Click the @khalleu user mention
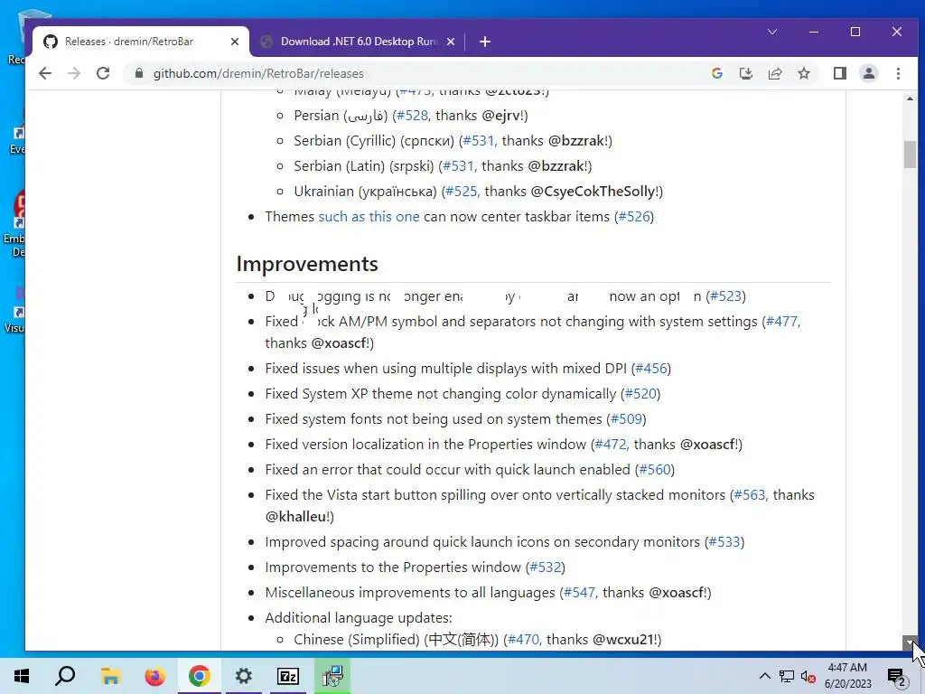Screen dimensions: 925x694 click(295, 517)
